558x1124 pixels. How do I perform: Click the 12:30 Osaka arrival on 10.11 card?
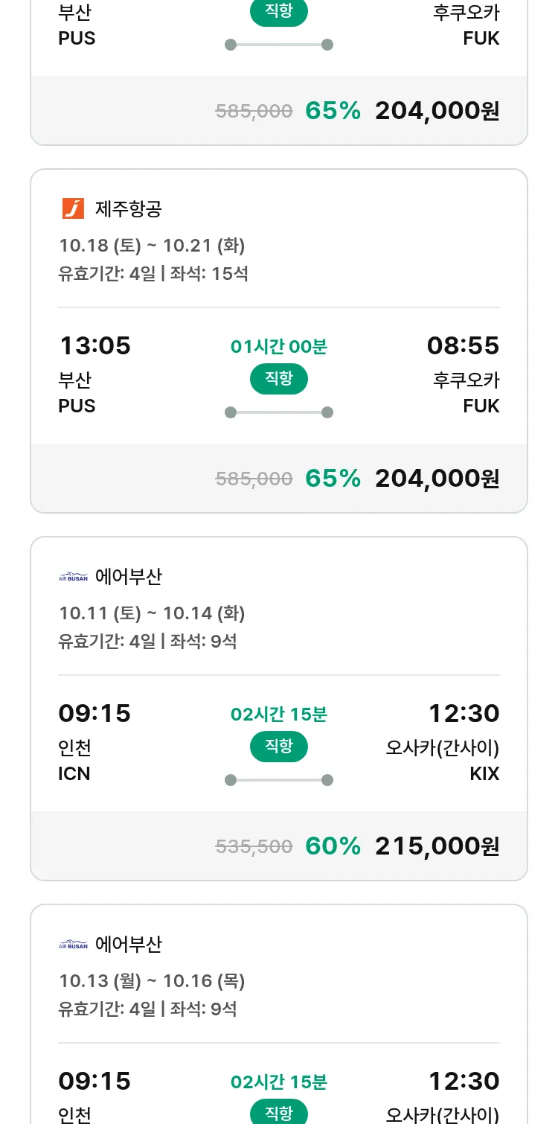point(464,714)
